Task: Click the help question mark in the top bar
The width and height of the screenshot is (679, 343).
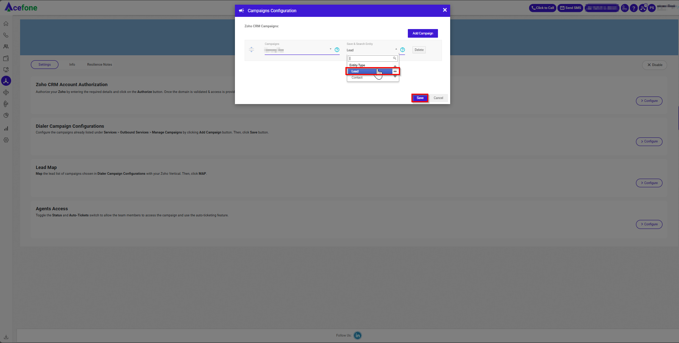Action: click(x=634, y=8)
